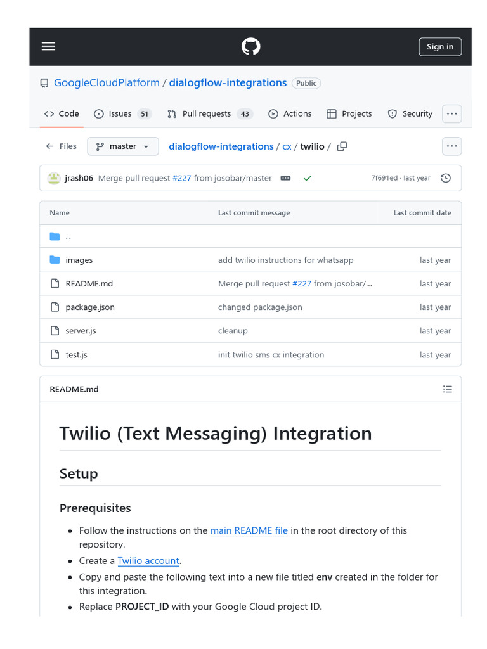Screen dimensions: 487x649
Task: Open the Twilio account link
Action: 148,561
